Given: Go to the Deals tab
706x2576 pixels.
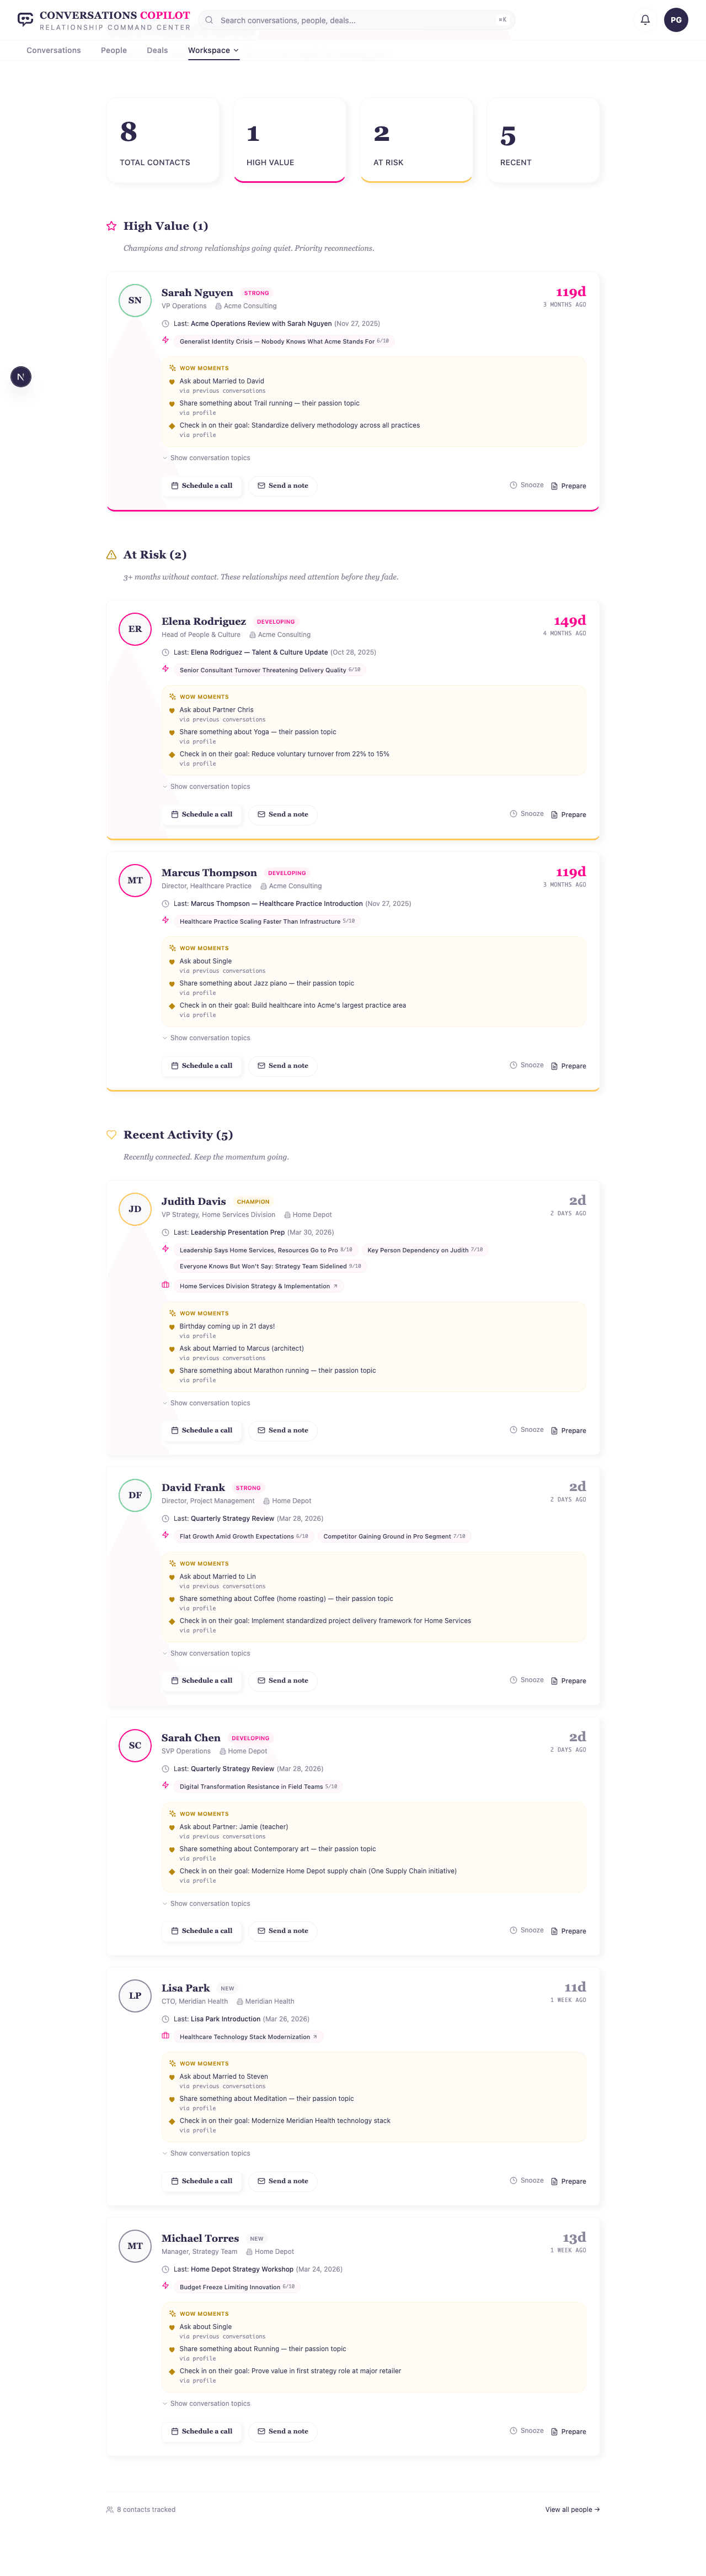Looking at the screenshot, I should coord(158,50).
